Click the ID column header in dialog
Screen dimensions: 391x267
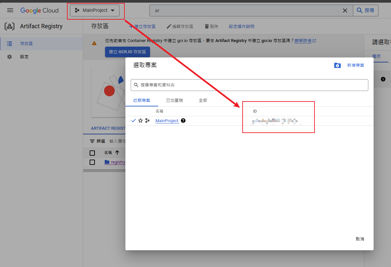coord(255,111)
